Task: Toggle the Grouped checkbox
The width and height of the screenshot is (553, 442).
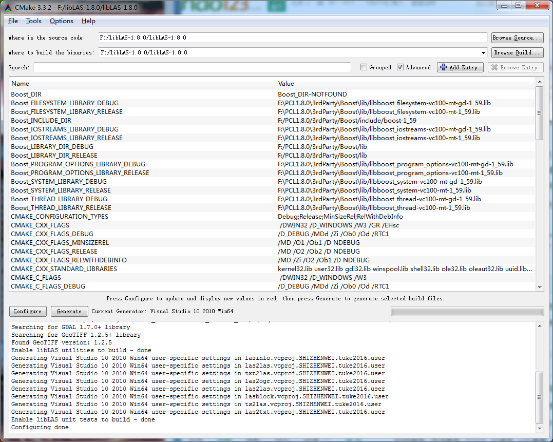Action: [x=364, y=67]
